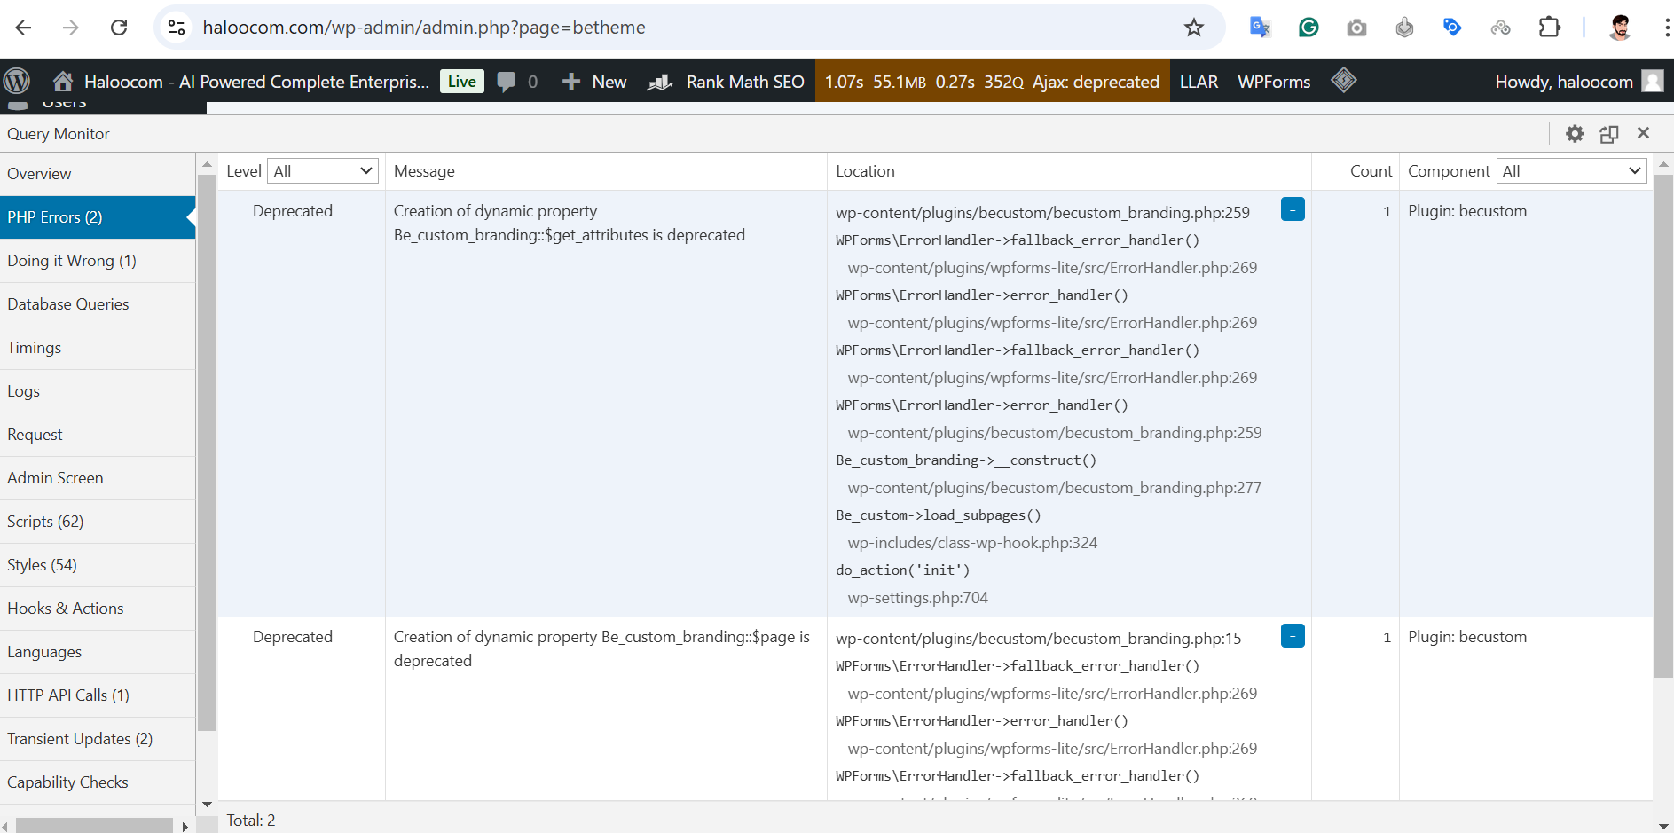The image size is (1674, 833).
Task: Click the panel position toggle icon
Action: 1609,134
